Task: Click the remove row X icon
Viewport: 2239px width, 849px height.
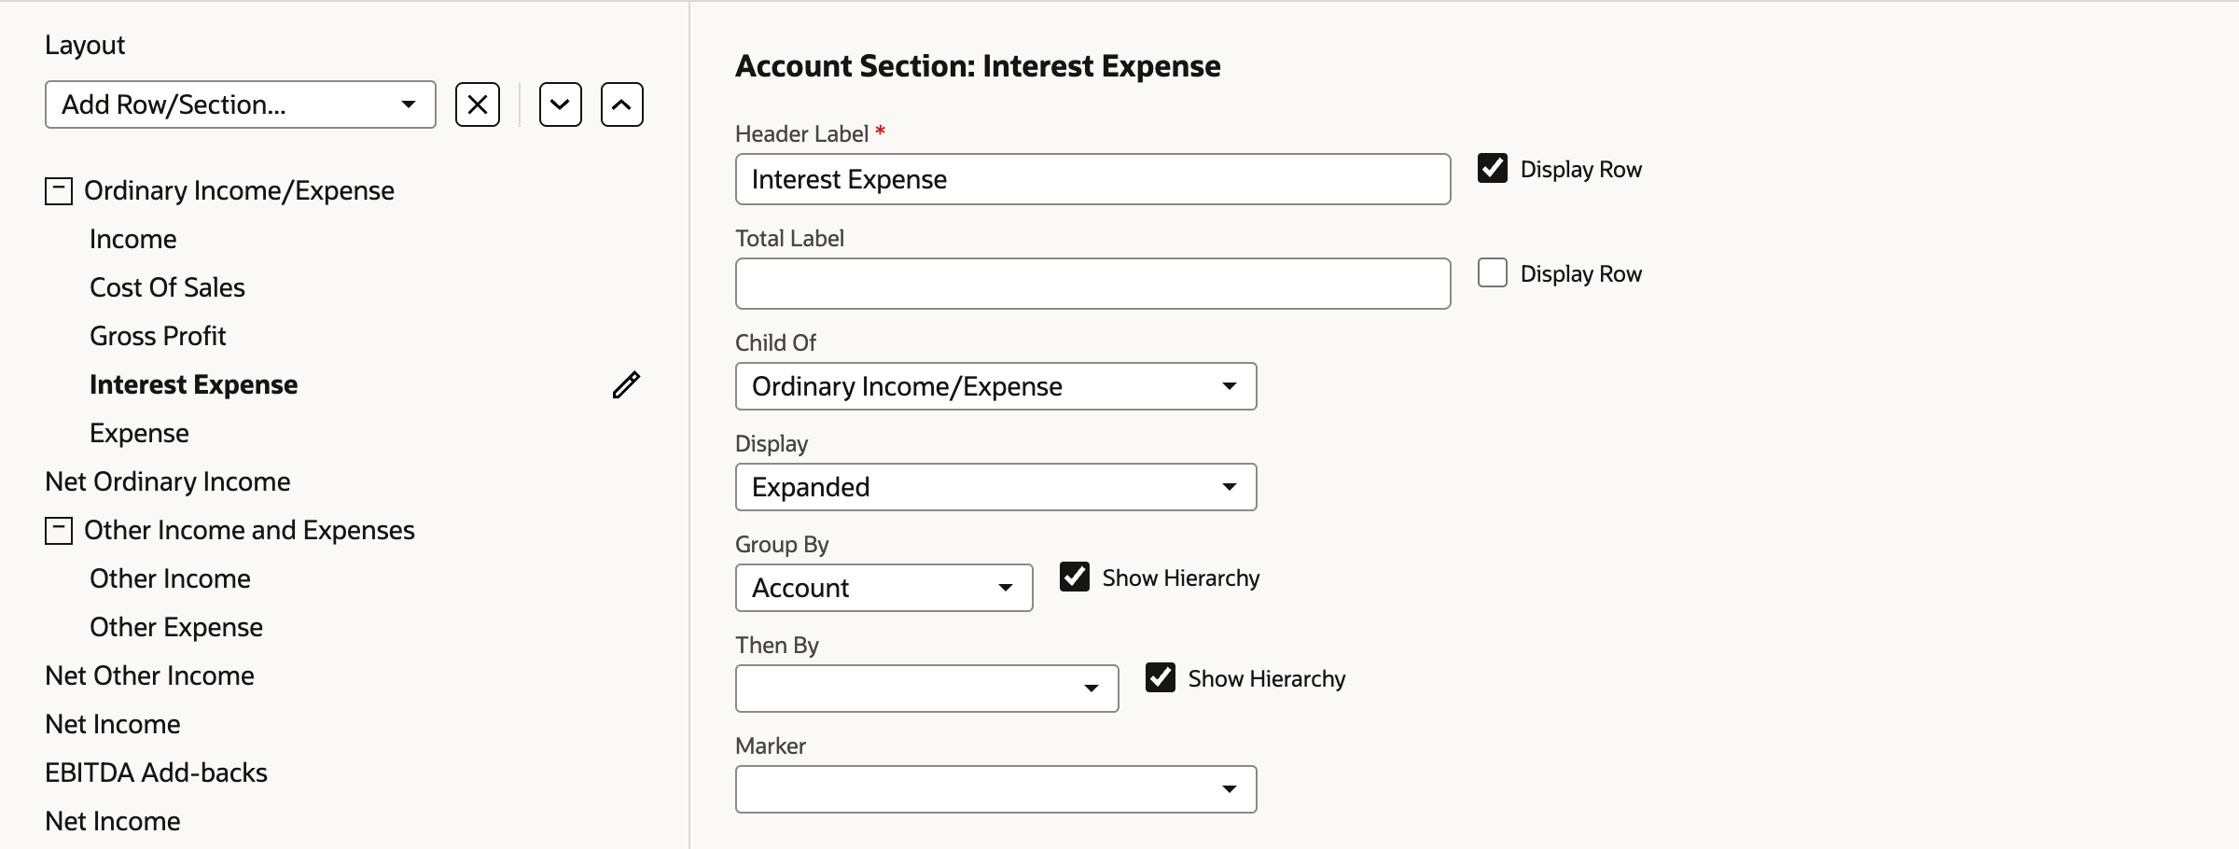Action: 478,104
